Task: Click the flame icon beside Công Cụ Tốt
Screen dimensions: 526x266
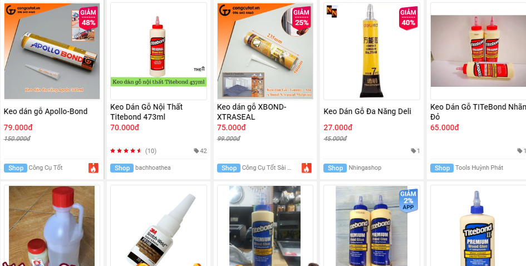Action: [x=94, y=168]
